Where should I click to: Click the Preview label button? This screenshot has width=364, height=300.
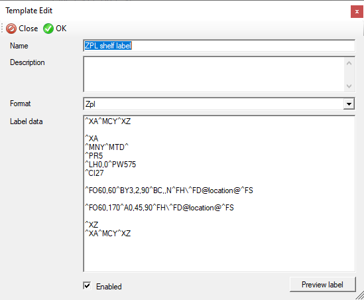pyautogui.click(x=322, y=285)
